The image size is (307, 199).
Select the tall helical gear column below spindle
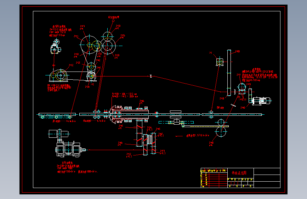(140, 133)
